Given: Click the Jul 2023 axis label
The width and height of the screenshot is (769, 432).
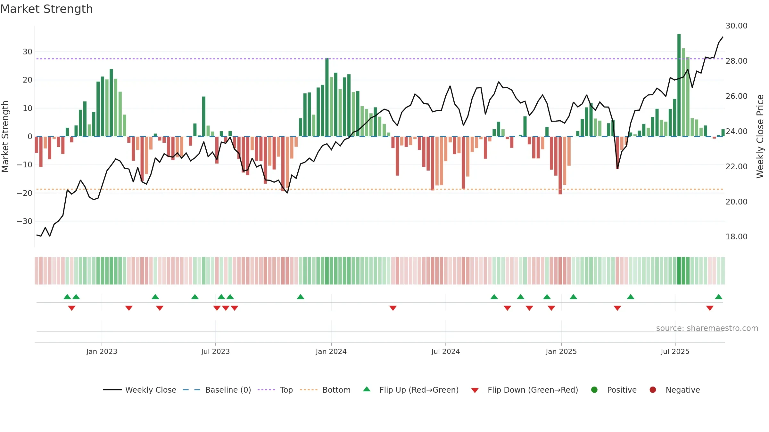Looking at the screenshot, I should [215, 351].
